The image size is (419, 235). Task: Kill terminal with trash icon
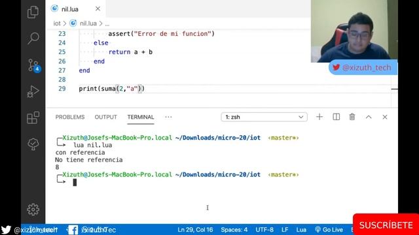tap(352, 117)
